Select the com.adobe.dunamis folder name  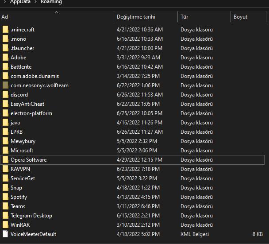coord(35,76)
